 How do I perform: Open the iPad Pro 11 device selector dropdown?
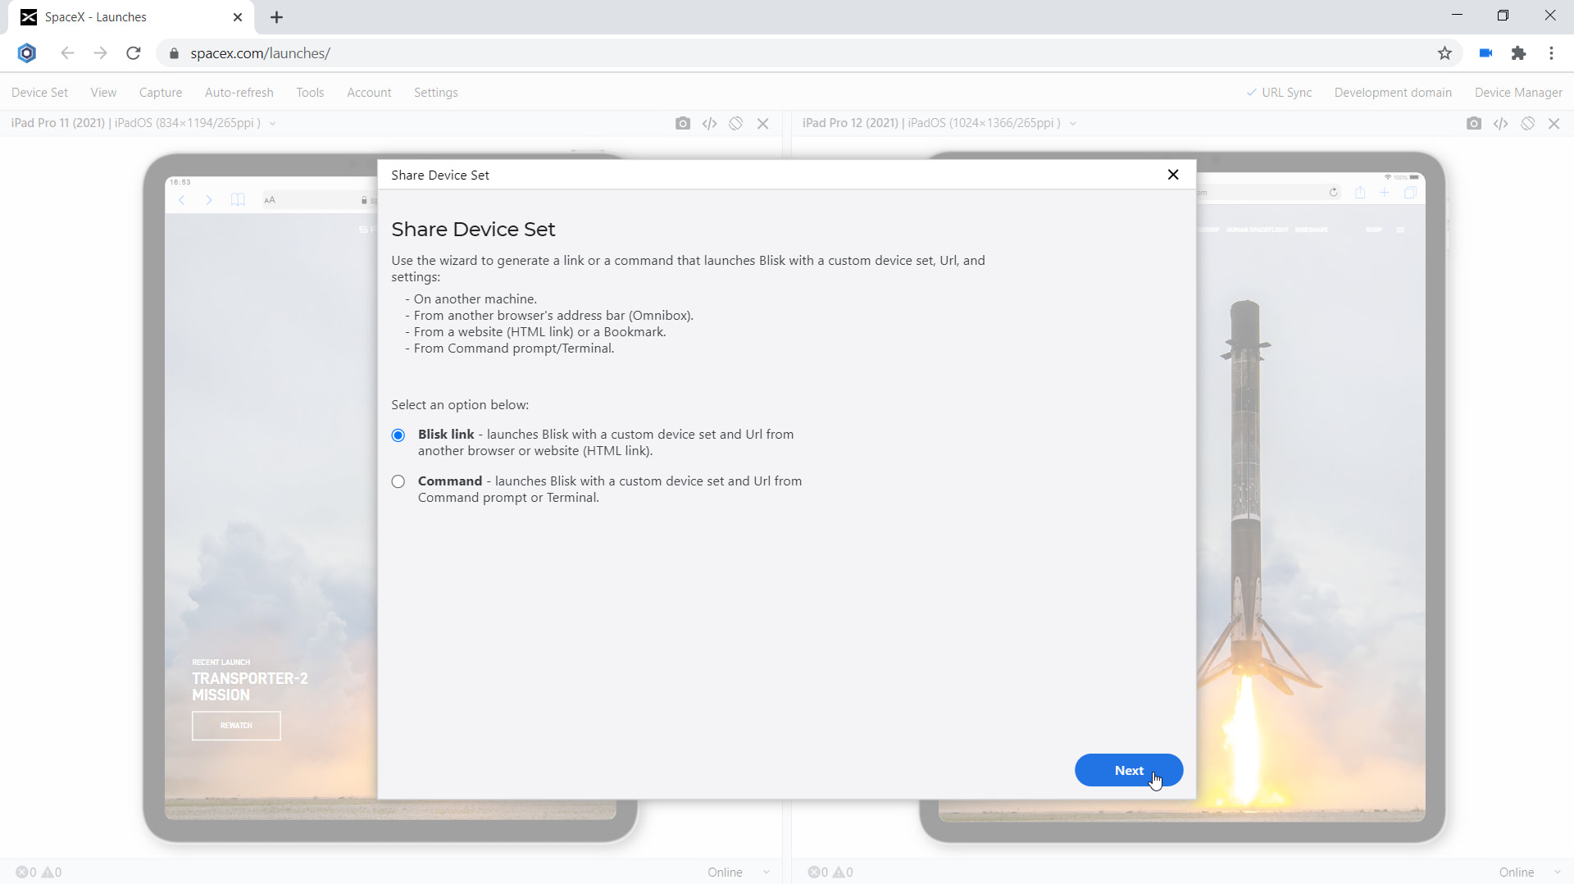coord(273,123)
